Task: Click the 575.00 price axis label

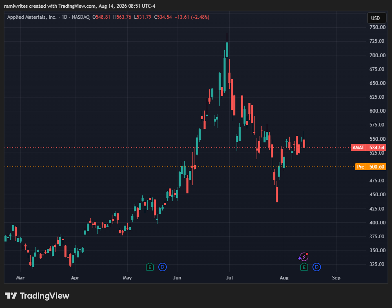Action: (x=377, y=124)
